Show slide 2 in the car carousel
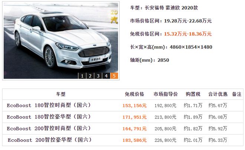Screen dimensions: 245x150 click(x=90, y=76)
